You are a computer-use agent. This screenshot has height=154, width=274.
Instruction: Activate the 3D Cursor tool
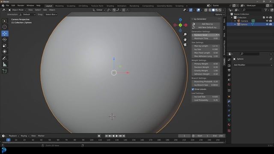click(x=5, y=27)
